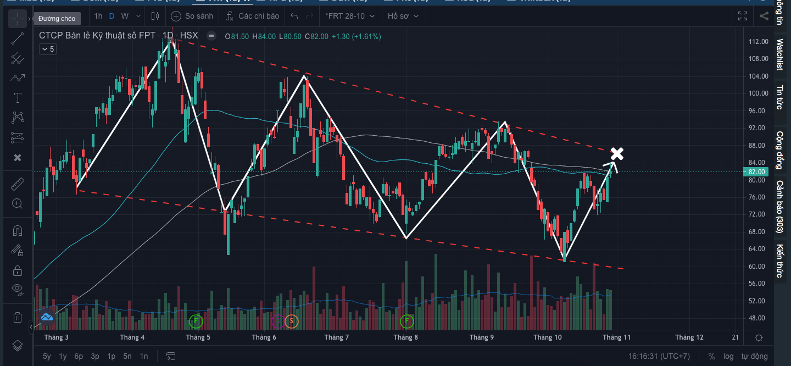Screen dimensions: 791x366
Task: Hide all drawings with eye icon
Action: pyautogui.click(x=18, y=289)
